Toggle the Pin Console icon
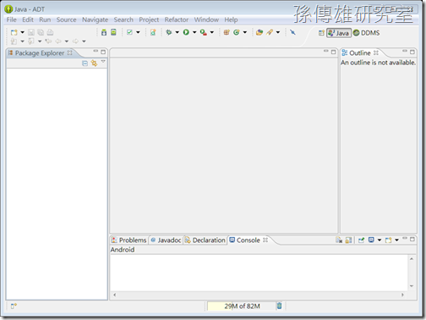 point(361,240)
